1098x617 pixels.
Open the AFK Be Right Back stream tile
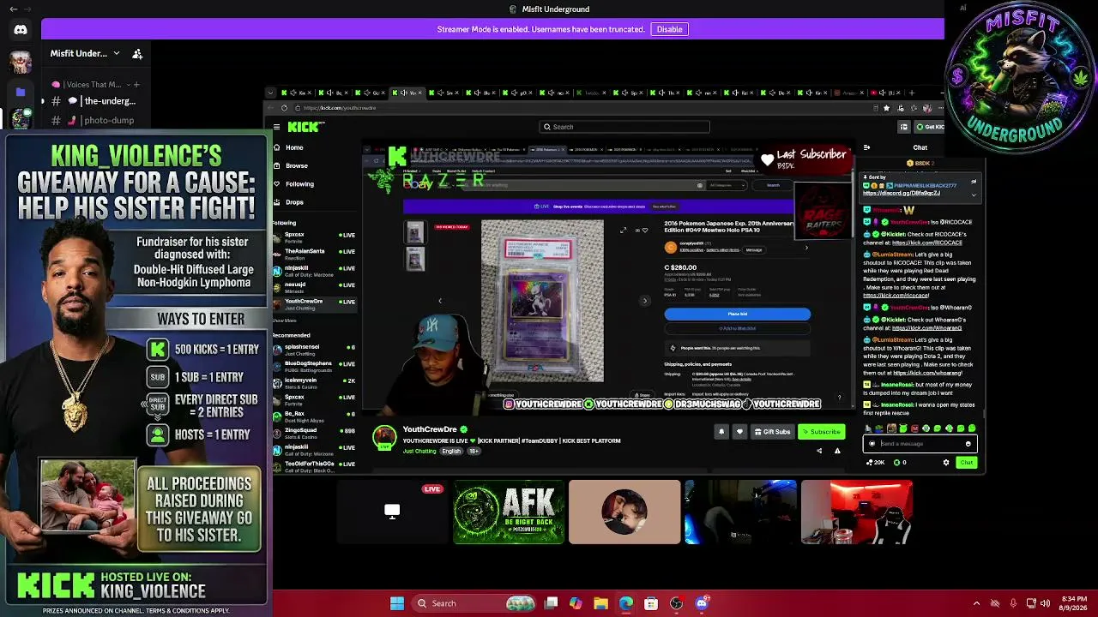tap(509, 512)
